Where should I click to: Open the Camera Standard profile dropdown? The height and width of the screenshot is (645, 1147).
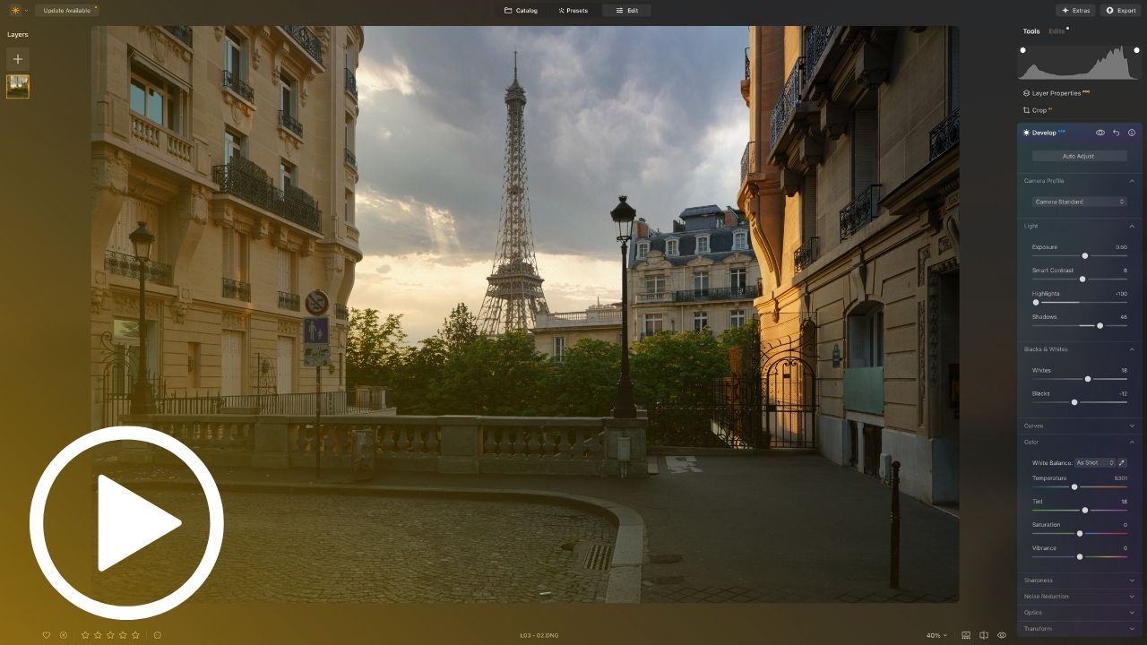[1080, 202]
